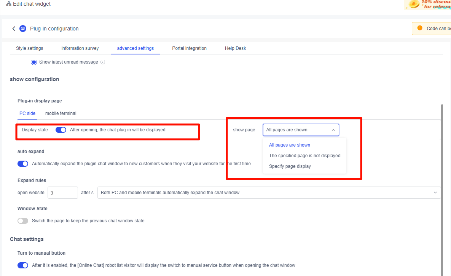
Task: Click the back arrow beside Plug-in configuration
Action: (x=14, y=29)
